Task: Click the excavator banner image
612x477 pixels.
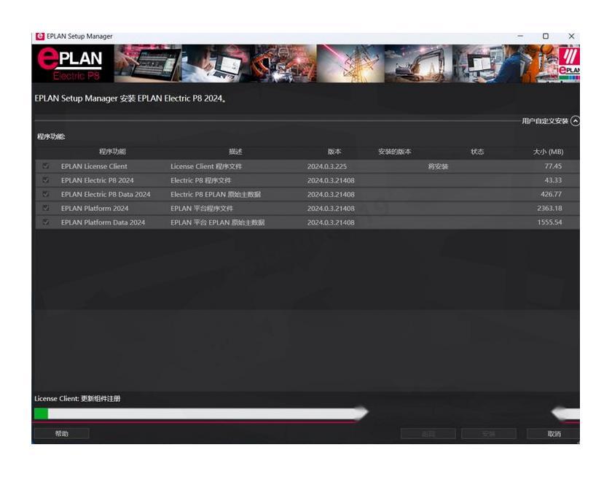Action: click(x=417, y=63)
